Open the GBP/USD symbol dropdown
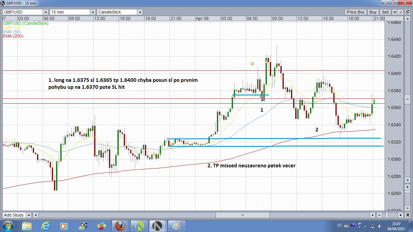 pyautogui.click(x=46, y=12)
